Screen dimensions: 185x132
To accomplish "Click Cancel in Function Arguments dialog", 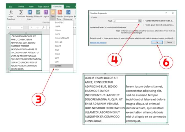I will (x=169, y=42).
